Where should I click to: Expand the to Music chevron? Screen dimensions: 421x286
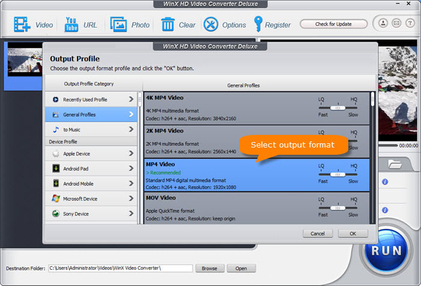coord(131,129)
